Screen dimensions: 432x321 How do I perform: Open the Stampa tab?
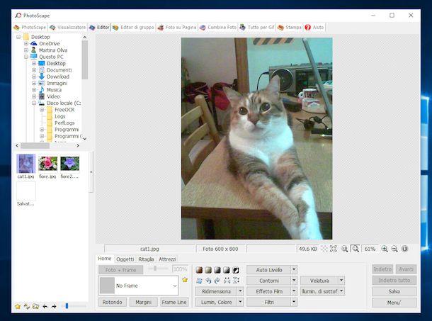coord(290,28)
